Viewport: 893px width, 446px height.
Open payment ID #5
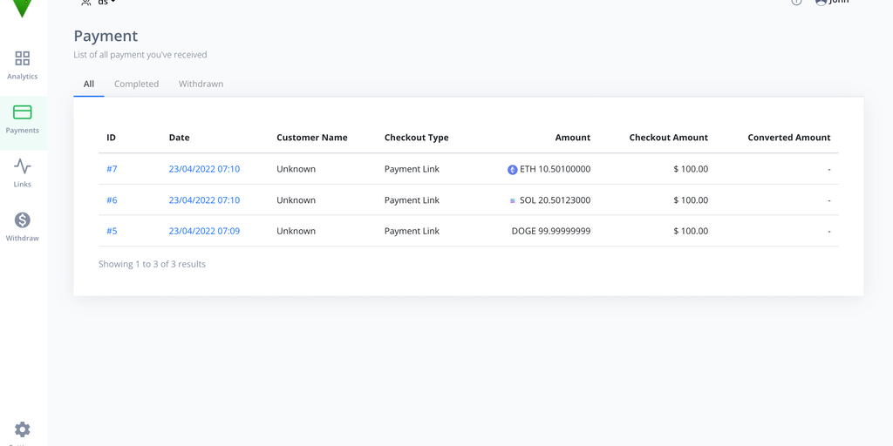point(112,231)
